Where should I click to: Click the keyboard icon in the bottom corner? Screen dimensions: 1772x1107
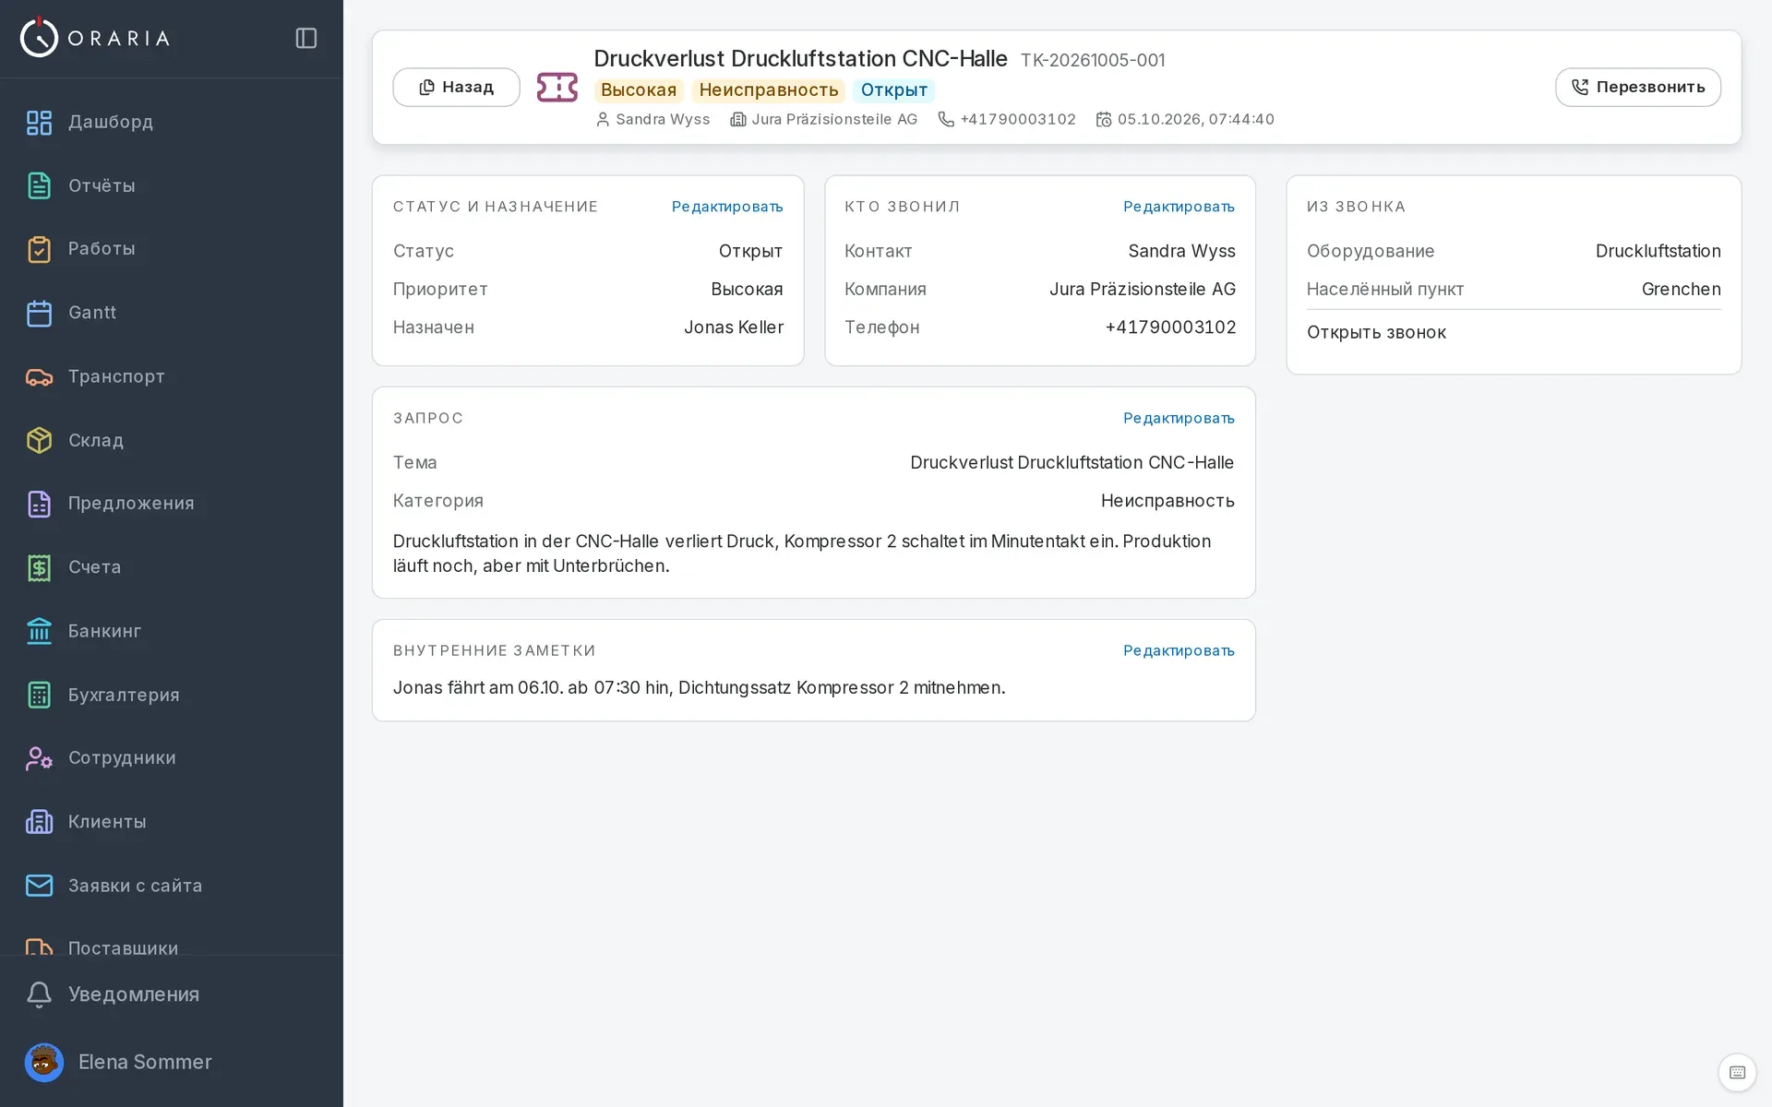click(x=1737, y=1072)
